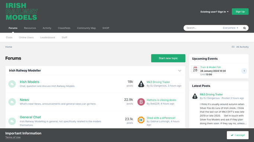Open the Everywhere search scope dropdown
Image resolution: width=254 pixels, height=142 pixels.
[230, 28]
